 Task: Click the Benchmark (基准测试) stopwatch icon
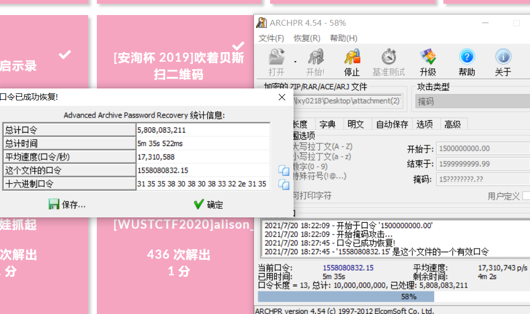click(x=388, y=62)
